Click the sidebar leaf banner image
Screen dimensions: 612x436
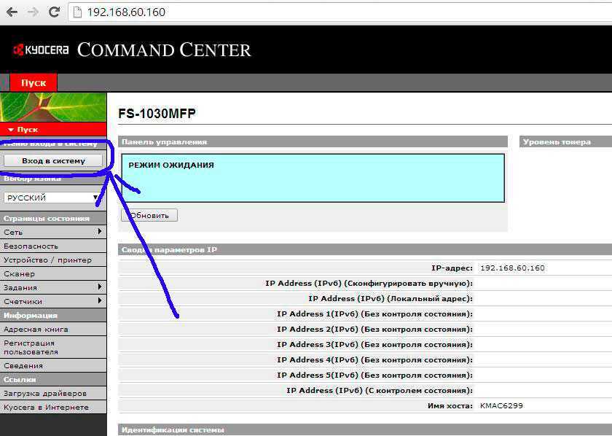pyautogui.click(x=53, y=107)
